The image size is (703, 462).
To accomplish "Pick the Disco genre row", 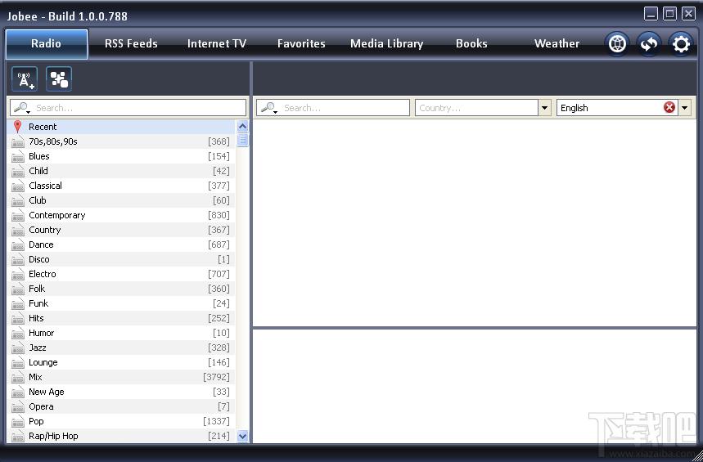I will tap(121, 259).
